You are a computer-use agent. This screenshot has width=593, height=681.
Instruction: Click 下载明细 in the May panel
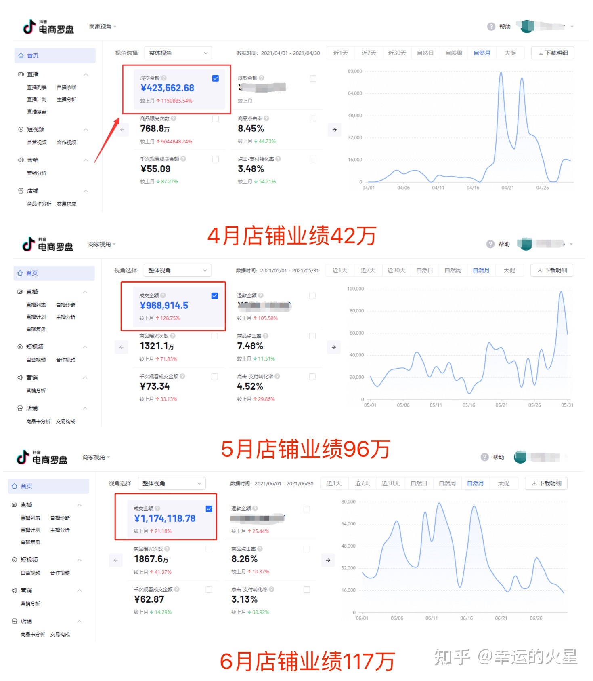point(552,270)
